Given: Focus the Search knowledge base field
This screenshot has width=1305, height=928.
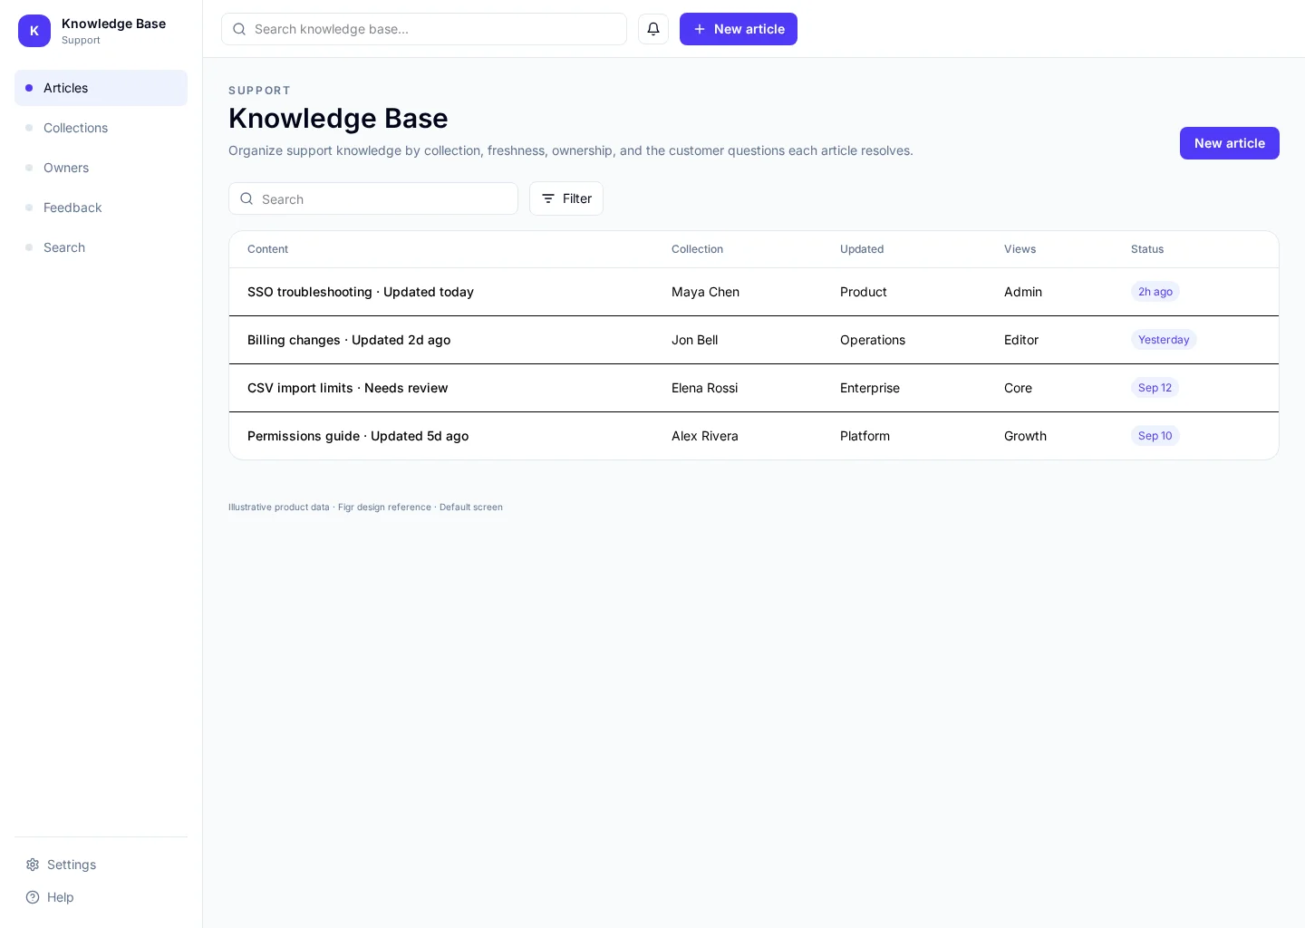Looking at the screenshot, I should coord(424,29).
